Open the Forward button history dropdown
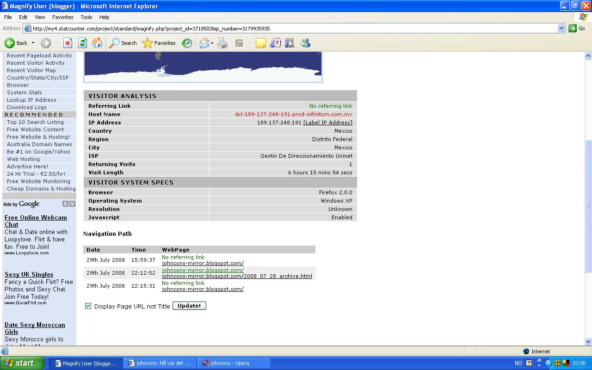Image resolution: width=592 pixels, height=370 pixels. (x=56, y=43)
